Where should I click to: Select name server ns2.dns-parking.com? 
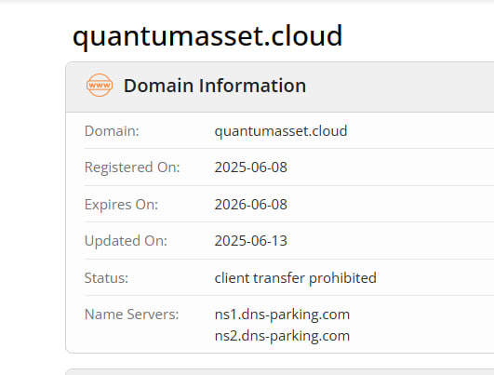click(282, 336)
